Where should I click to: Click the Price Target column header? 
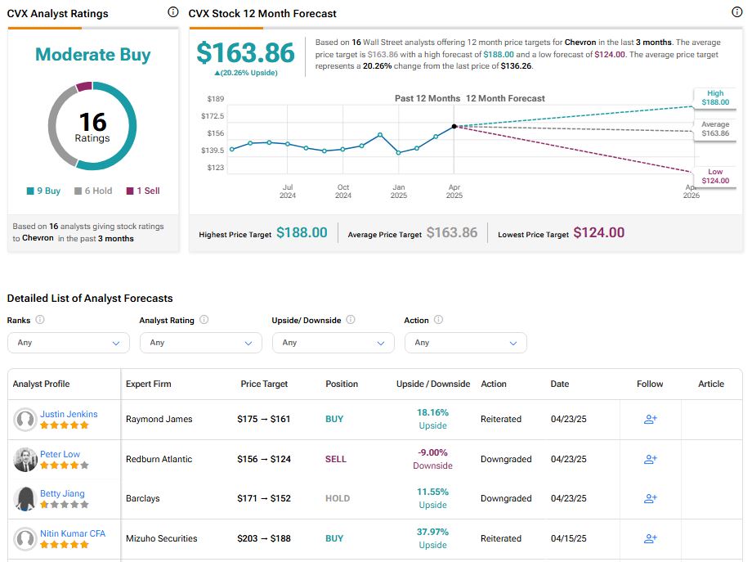click(x=264, y=384)
